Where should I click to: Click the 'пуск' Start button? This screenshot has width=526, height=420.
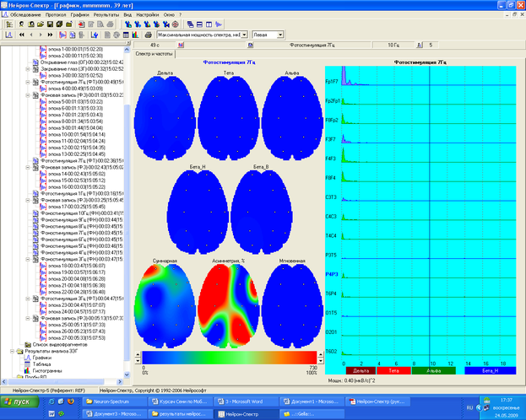[x=19, y=401]
